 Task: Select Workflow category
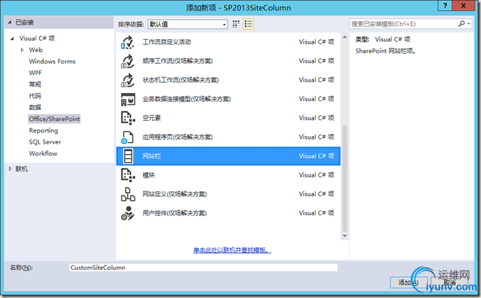(x=43, y=154)
